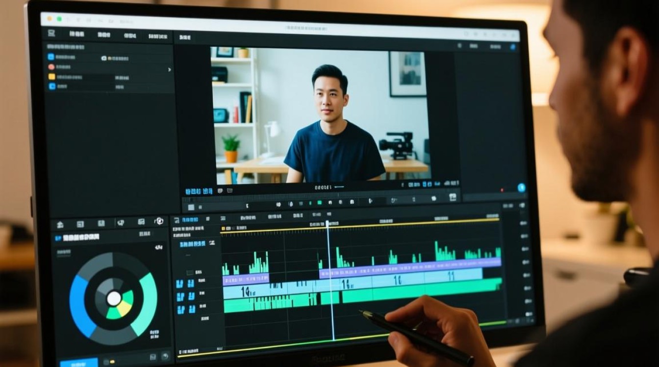Click the video preview of the seated man

[x=321, y=115]
